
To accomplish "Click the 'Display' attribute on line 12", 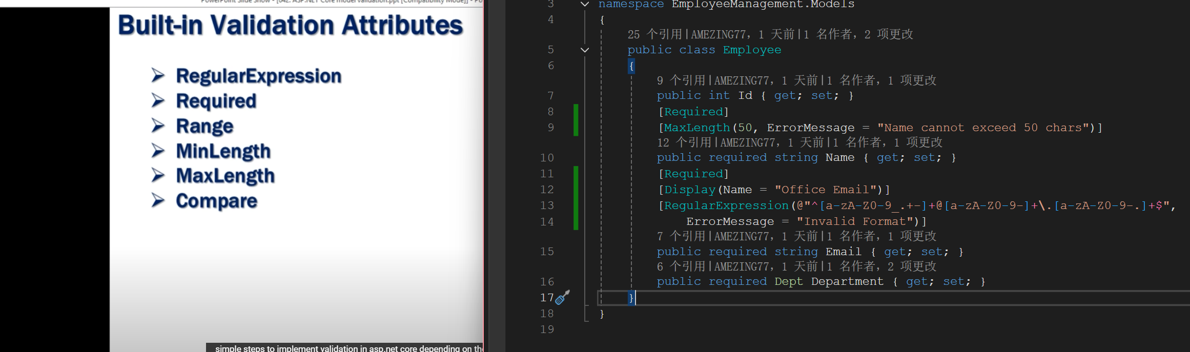I will coord(690,190).
